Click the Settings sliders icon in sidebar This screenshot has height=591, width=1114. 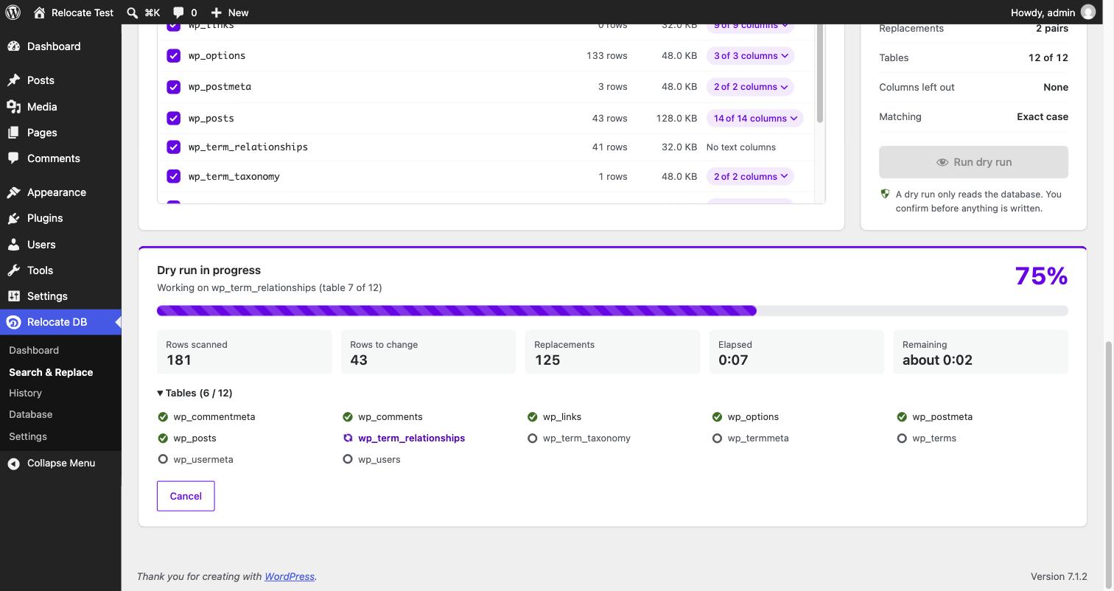tap(14, 296)
